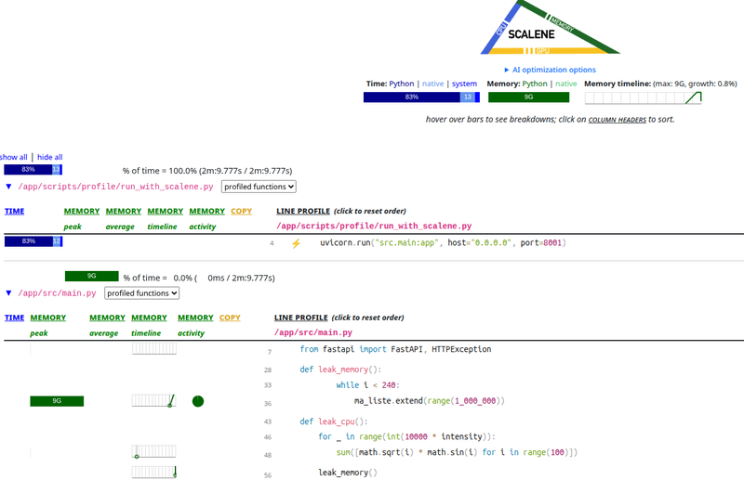Click the overall green Memory bar showing 9G
The width and height of the screenshot is (744, 480).
[528, 97]
